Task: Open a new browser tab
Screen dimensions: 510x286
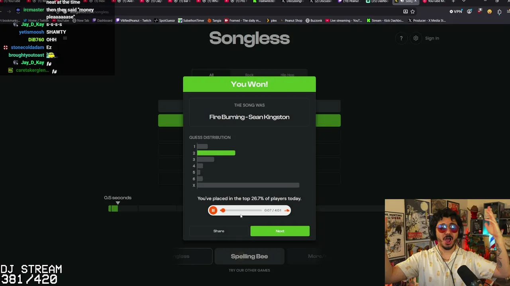Action: (x=453, y=2)
